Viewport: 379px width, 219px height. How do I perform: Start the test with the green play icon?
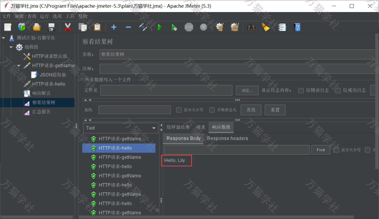tap(160, 27)
